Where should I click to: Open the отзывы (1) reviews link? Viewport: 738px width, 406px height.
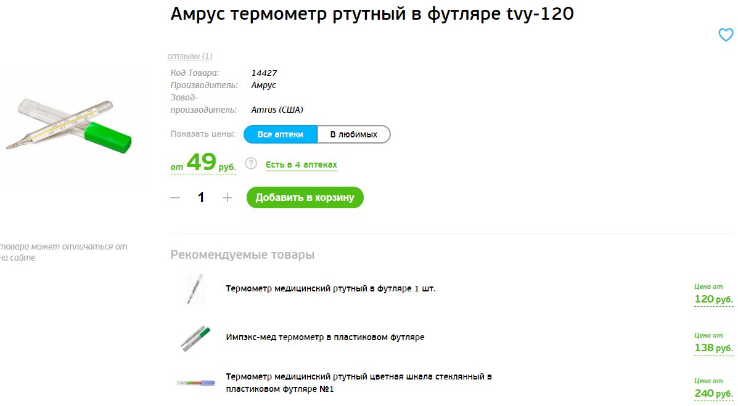(190, 57)
